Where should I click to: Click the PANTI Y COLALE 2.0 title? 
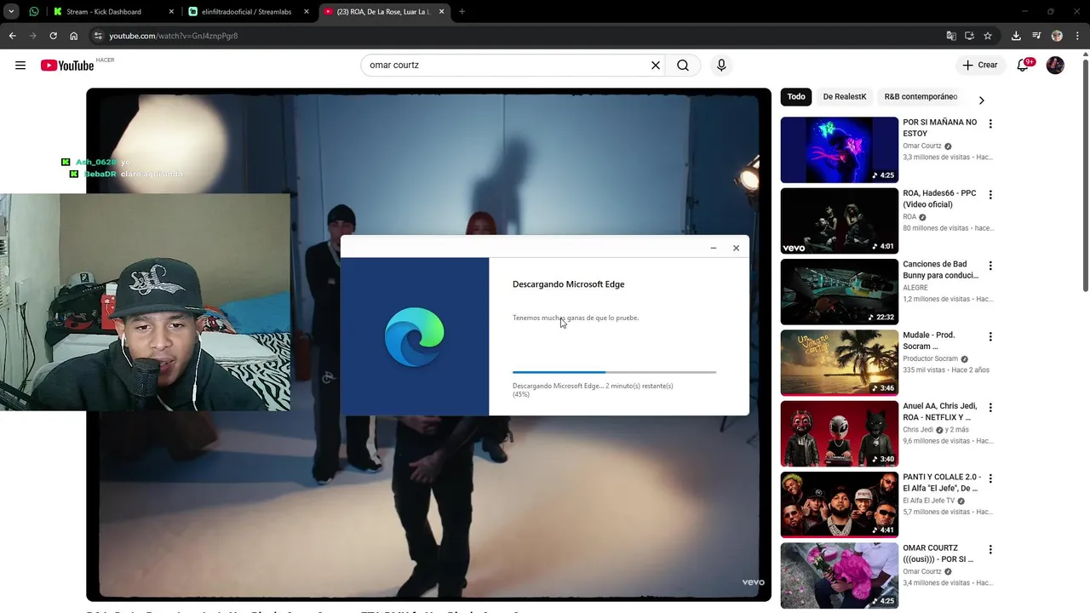(x=942, y=483)
